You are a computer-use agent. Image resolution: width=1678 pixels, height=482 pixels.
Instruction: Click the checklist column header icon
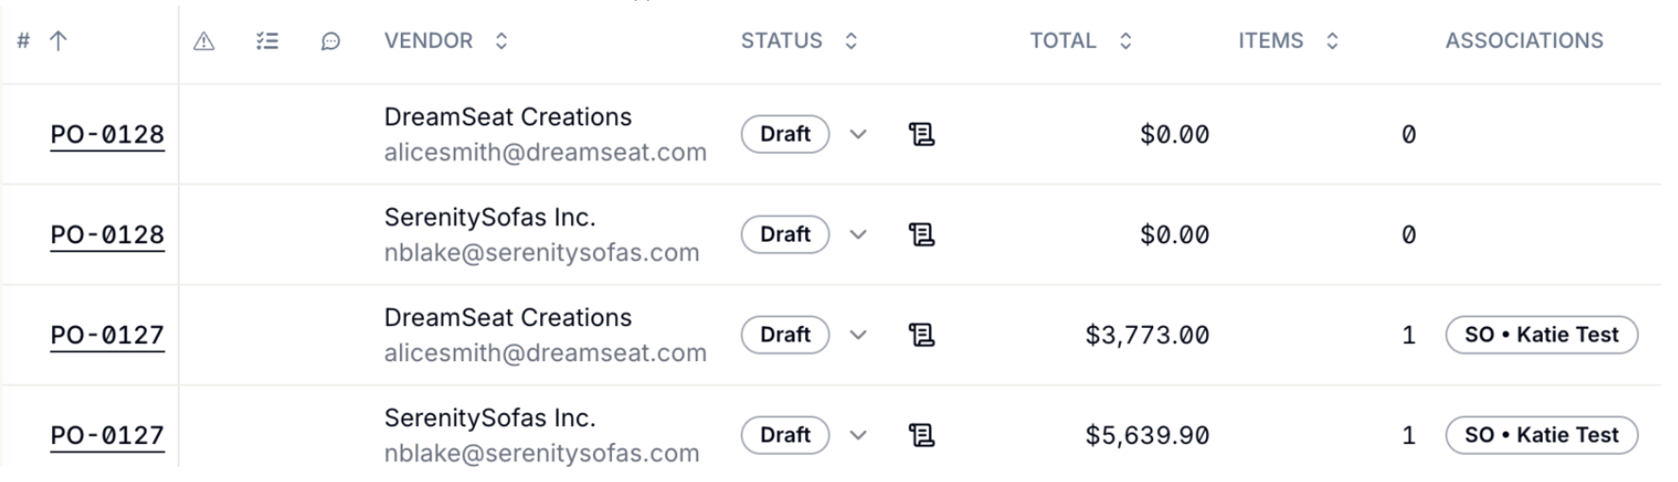pos(268,41)
